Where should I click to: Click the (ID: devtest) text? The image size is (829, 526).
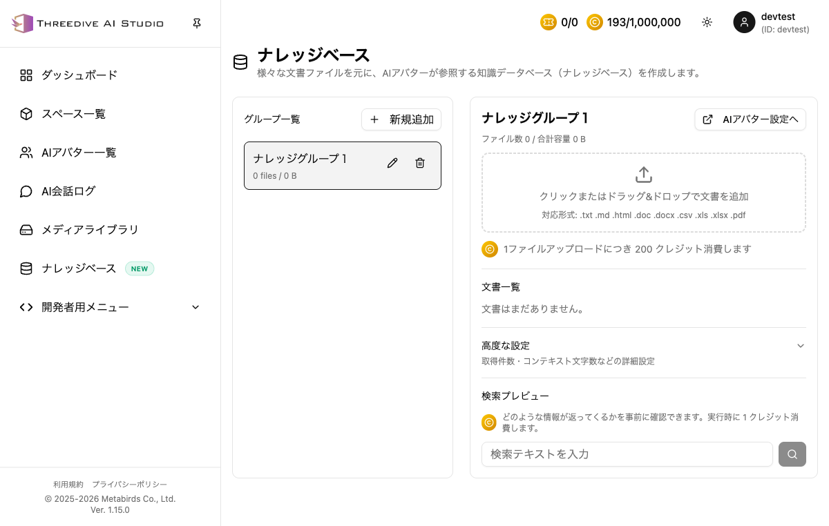pos(785,30)
